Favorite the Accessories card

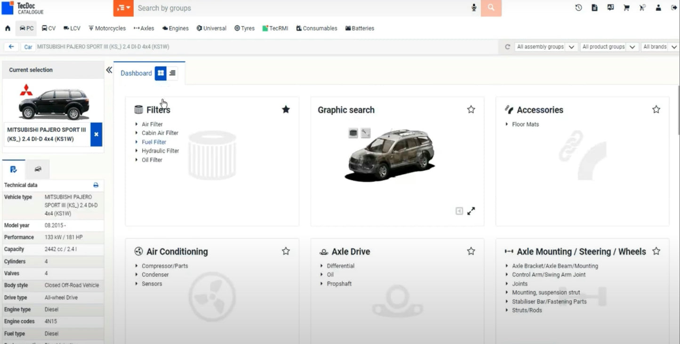click(x=656, y=109)
